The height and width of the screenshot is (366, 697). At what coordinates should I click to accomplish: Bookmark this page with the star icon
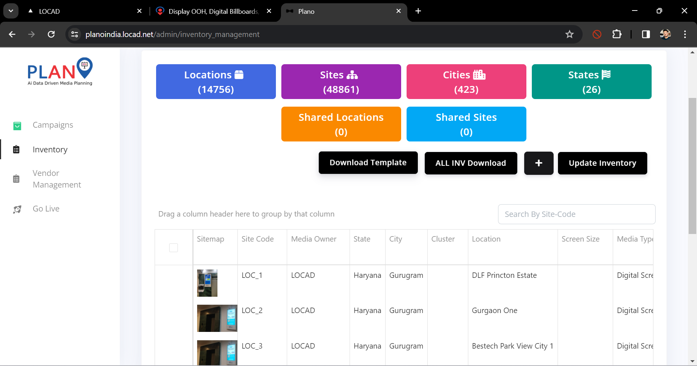pyautogui.click(x=569, y=34)
